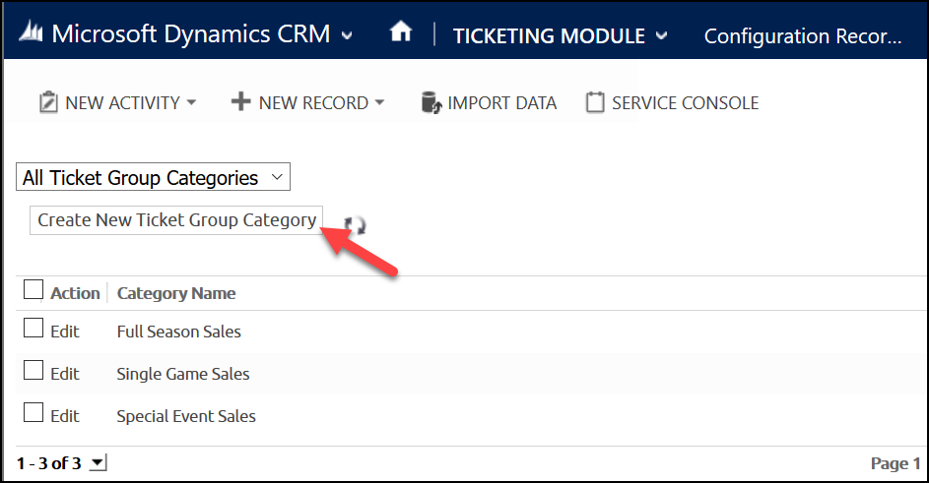The width and height of the screenshot is (929, 483).
Task: Click the NEW RECORD label
Action: [x=313, y=103]
